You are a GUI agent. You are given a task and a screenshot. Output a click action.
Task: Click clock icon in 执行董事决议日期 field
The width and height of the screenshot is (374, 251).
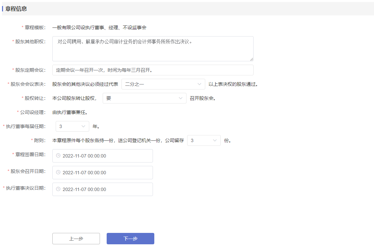[58, 189]
